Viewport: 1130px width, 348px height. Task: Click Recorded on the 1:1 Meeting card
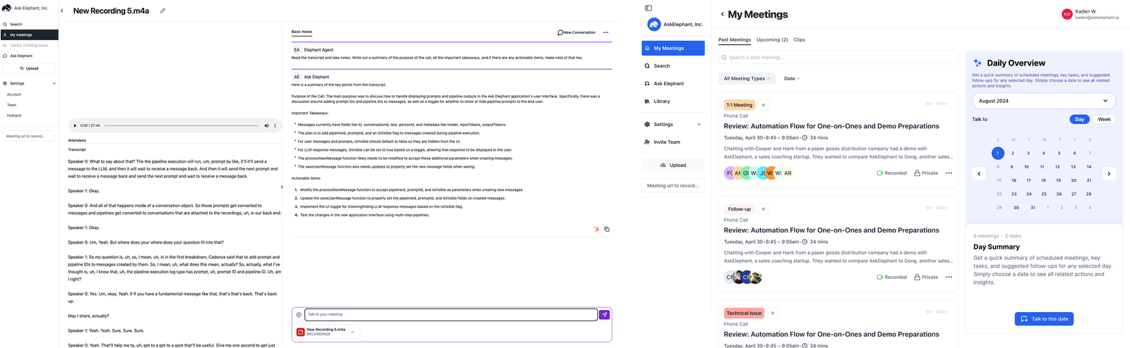pos(891,173)
